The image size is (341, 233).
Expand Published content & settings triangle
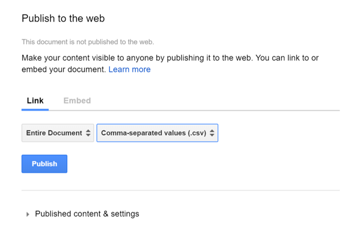point(27,214)
